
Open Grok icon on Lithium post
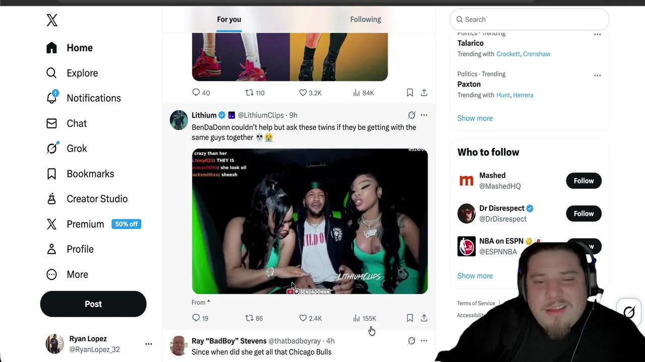pyautogui.click(x=412, y=115)
